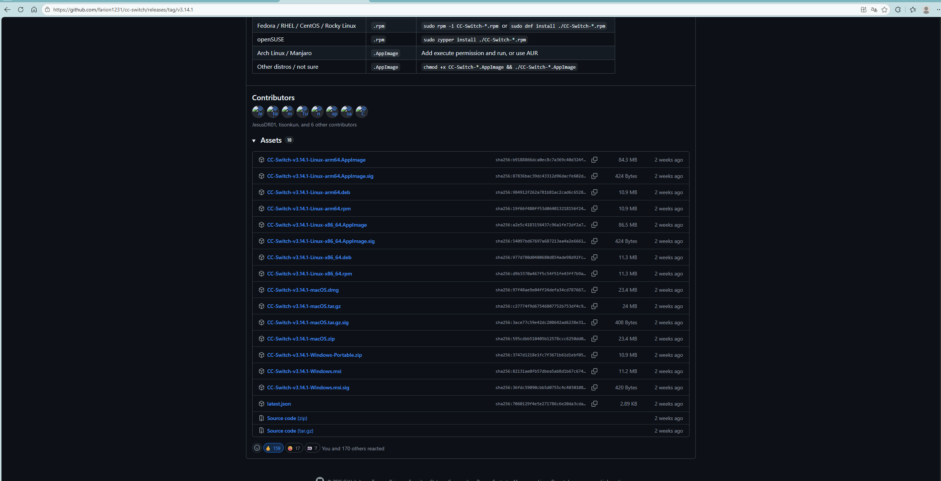Copy sha256 for macOS.tar.gz
This screenshot has width=941, height=481.
tap(594, 306)
